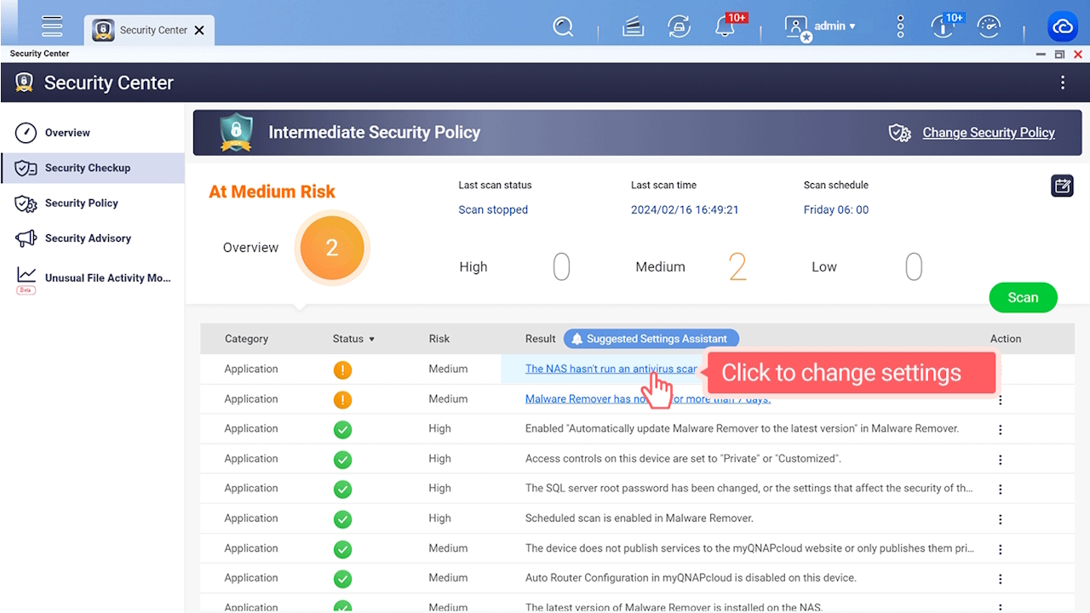The image size is (1090, 613).
Task: Go to Overview in sidebar
Action: 67,133
